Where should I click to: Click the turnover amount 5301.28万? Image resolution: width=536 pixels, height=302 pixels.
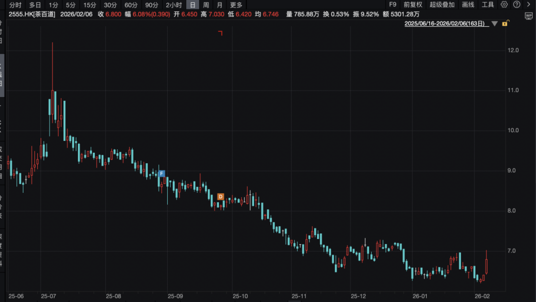point(405,14)
